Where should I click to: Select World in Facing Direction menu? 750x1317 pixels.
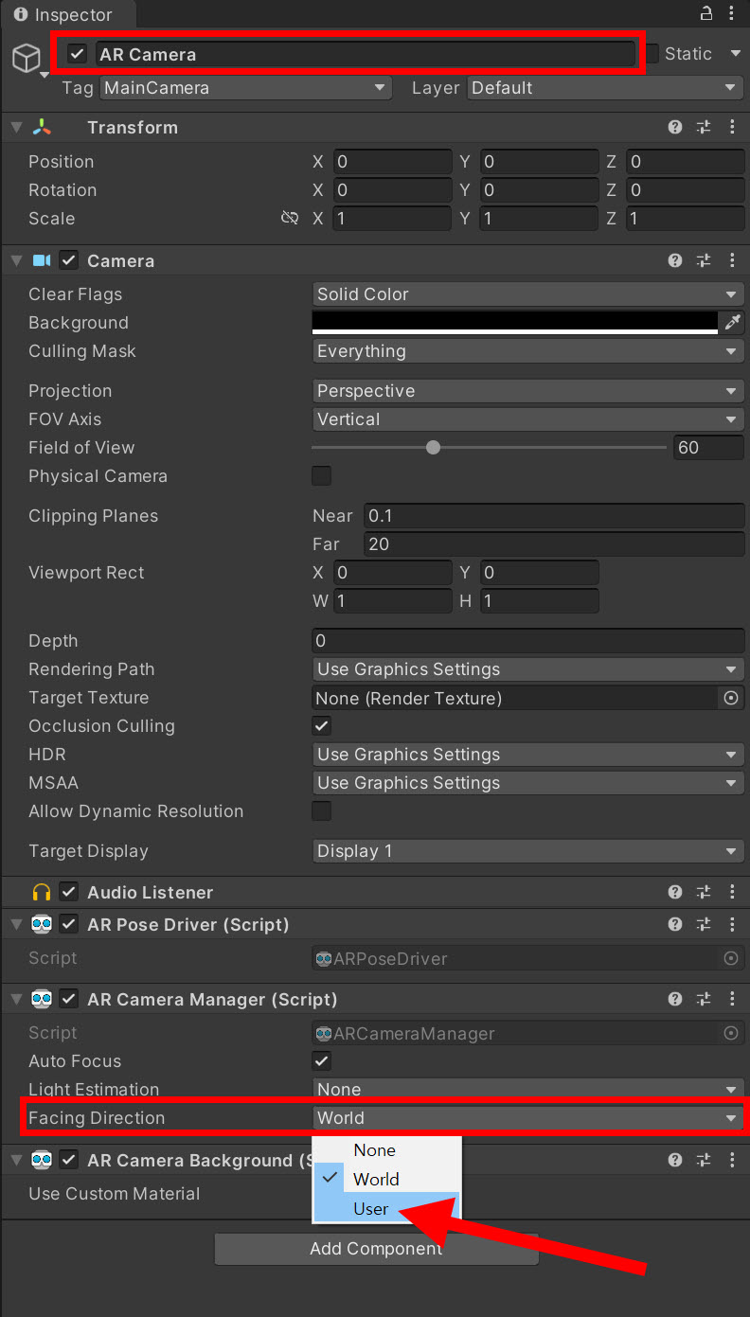(x=386, y=1180)
